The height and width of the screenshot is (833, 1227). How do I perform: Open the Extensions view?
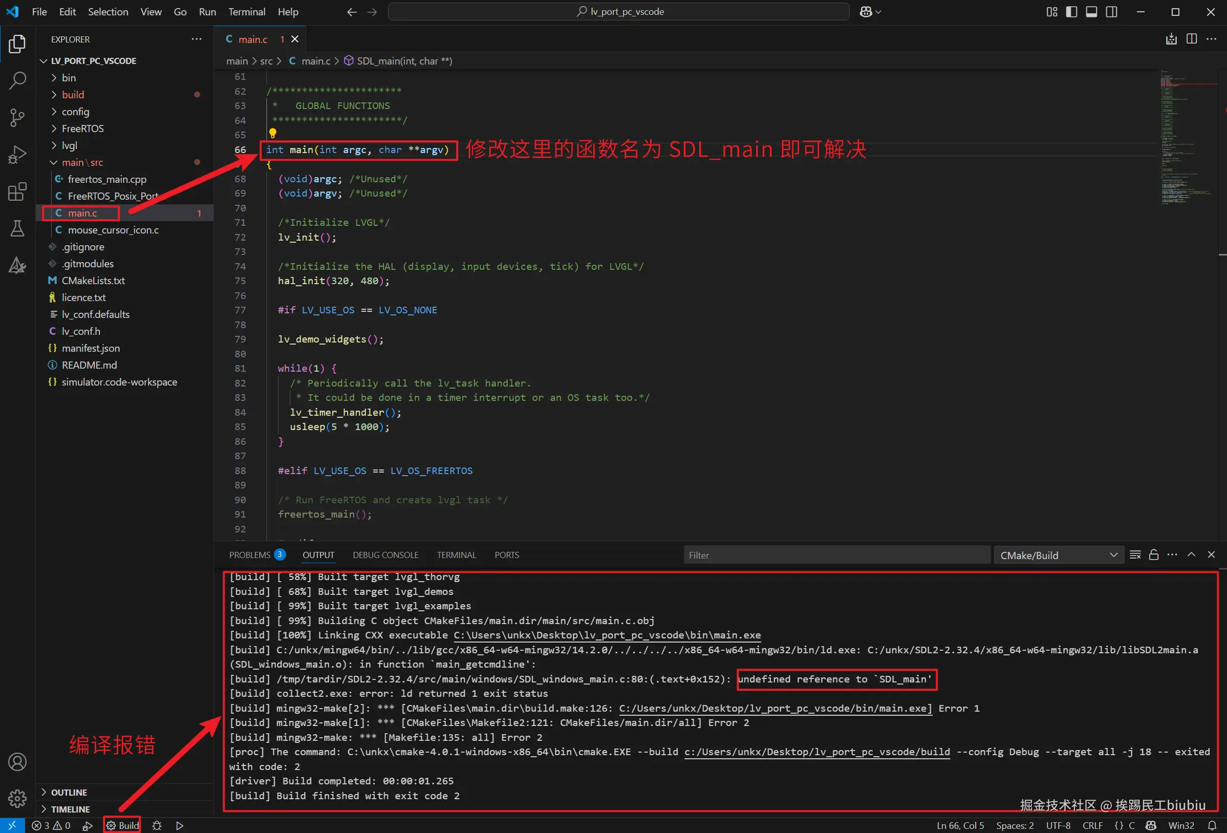point(17,192)
